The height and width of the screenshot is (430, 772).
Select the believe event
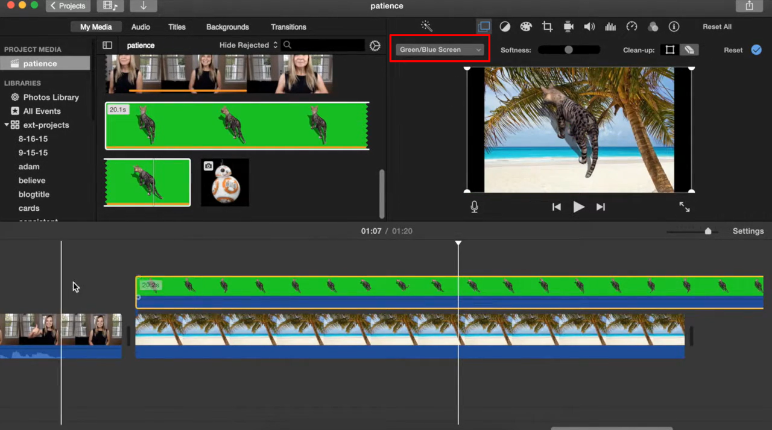[31, 180]
